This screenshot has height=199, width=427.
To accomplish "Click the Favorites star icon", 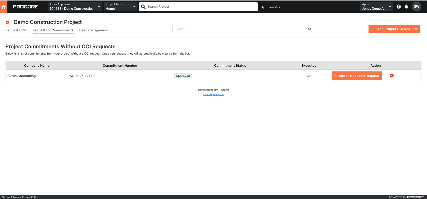I will point(263,7).
